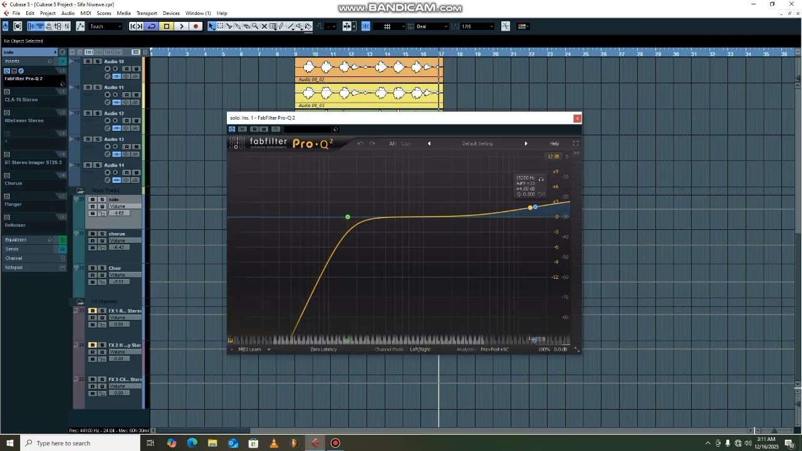Viewport: 802px width, 451px height.
Task: Toggle Pro-Q 2 full screen mode icon
Action: point(576,143)
